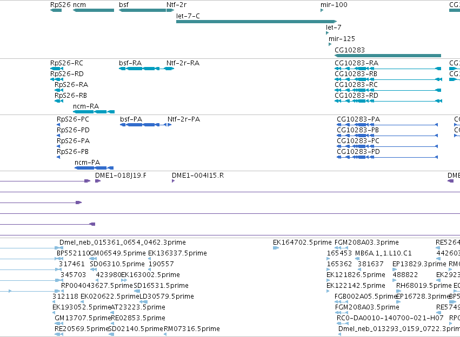
Task: Click the 312118 feature label
Action: click(65, 296)
